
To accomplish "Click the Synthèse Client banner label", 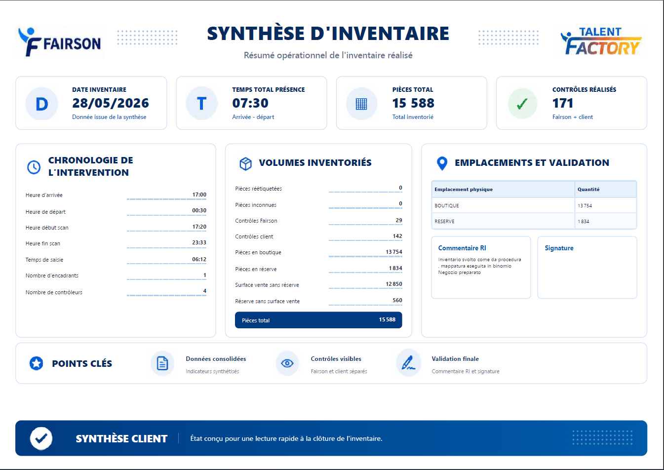I will (x=121, y=438).
